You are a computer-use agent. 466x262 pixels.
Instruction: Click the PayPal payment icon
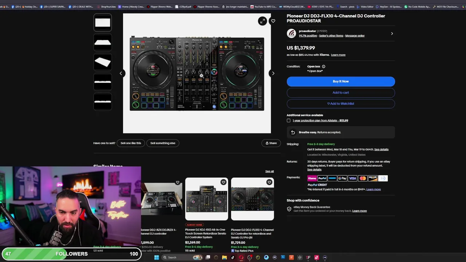322,178
